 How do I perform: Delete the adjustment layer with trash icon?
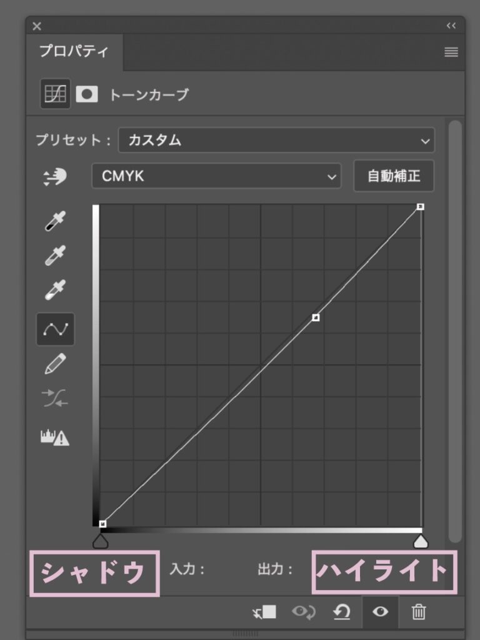(418, 612)
